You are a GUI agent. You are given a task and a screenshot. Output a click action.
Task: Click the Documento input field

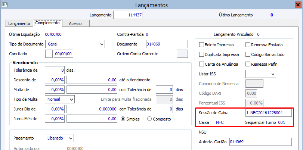pyautogui.click(x=167, y=44)
